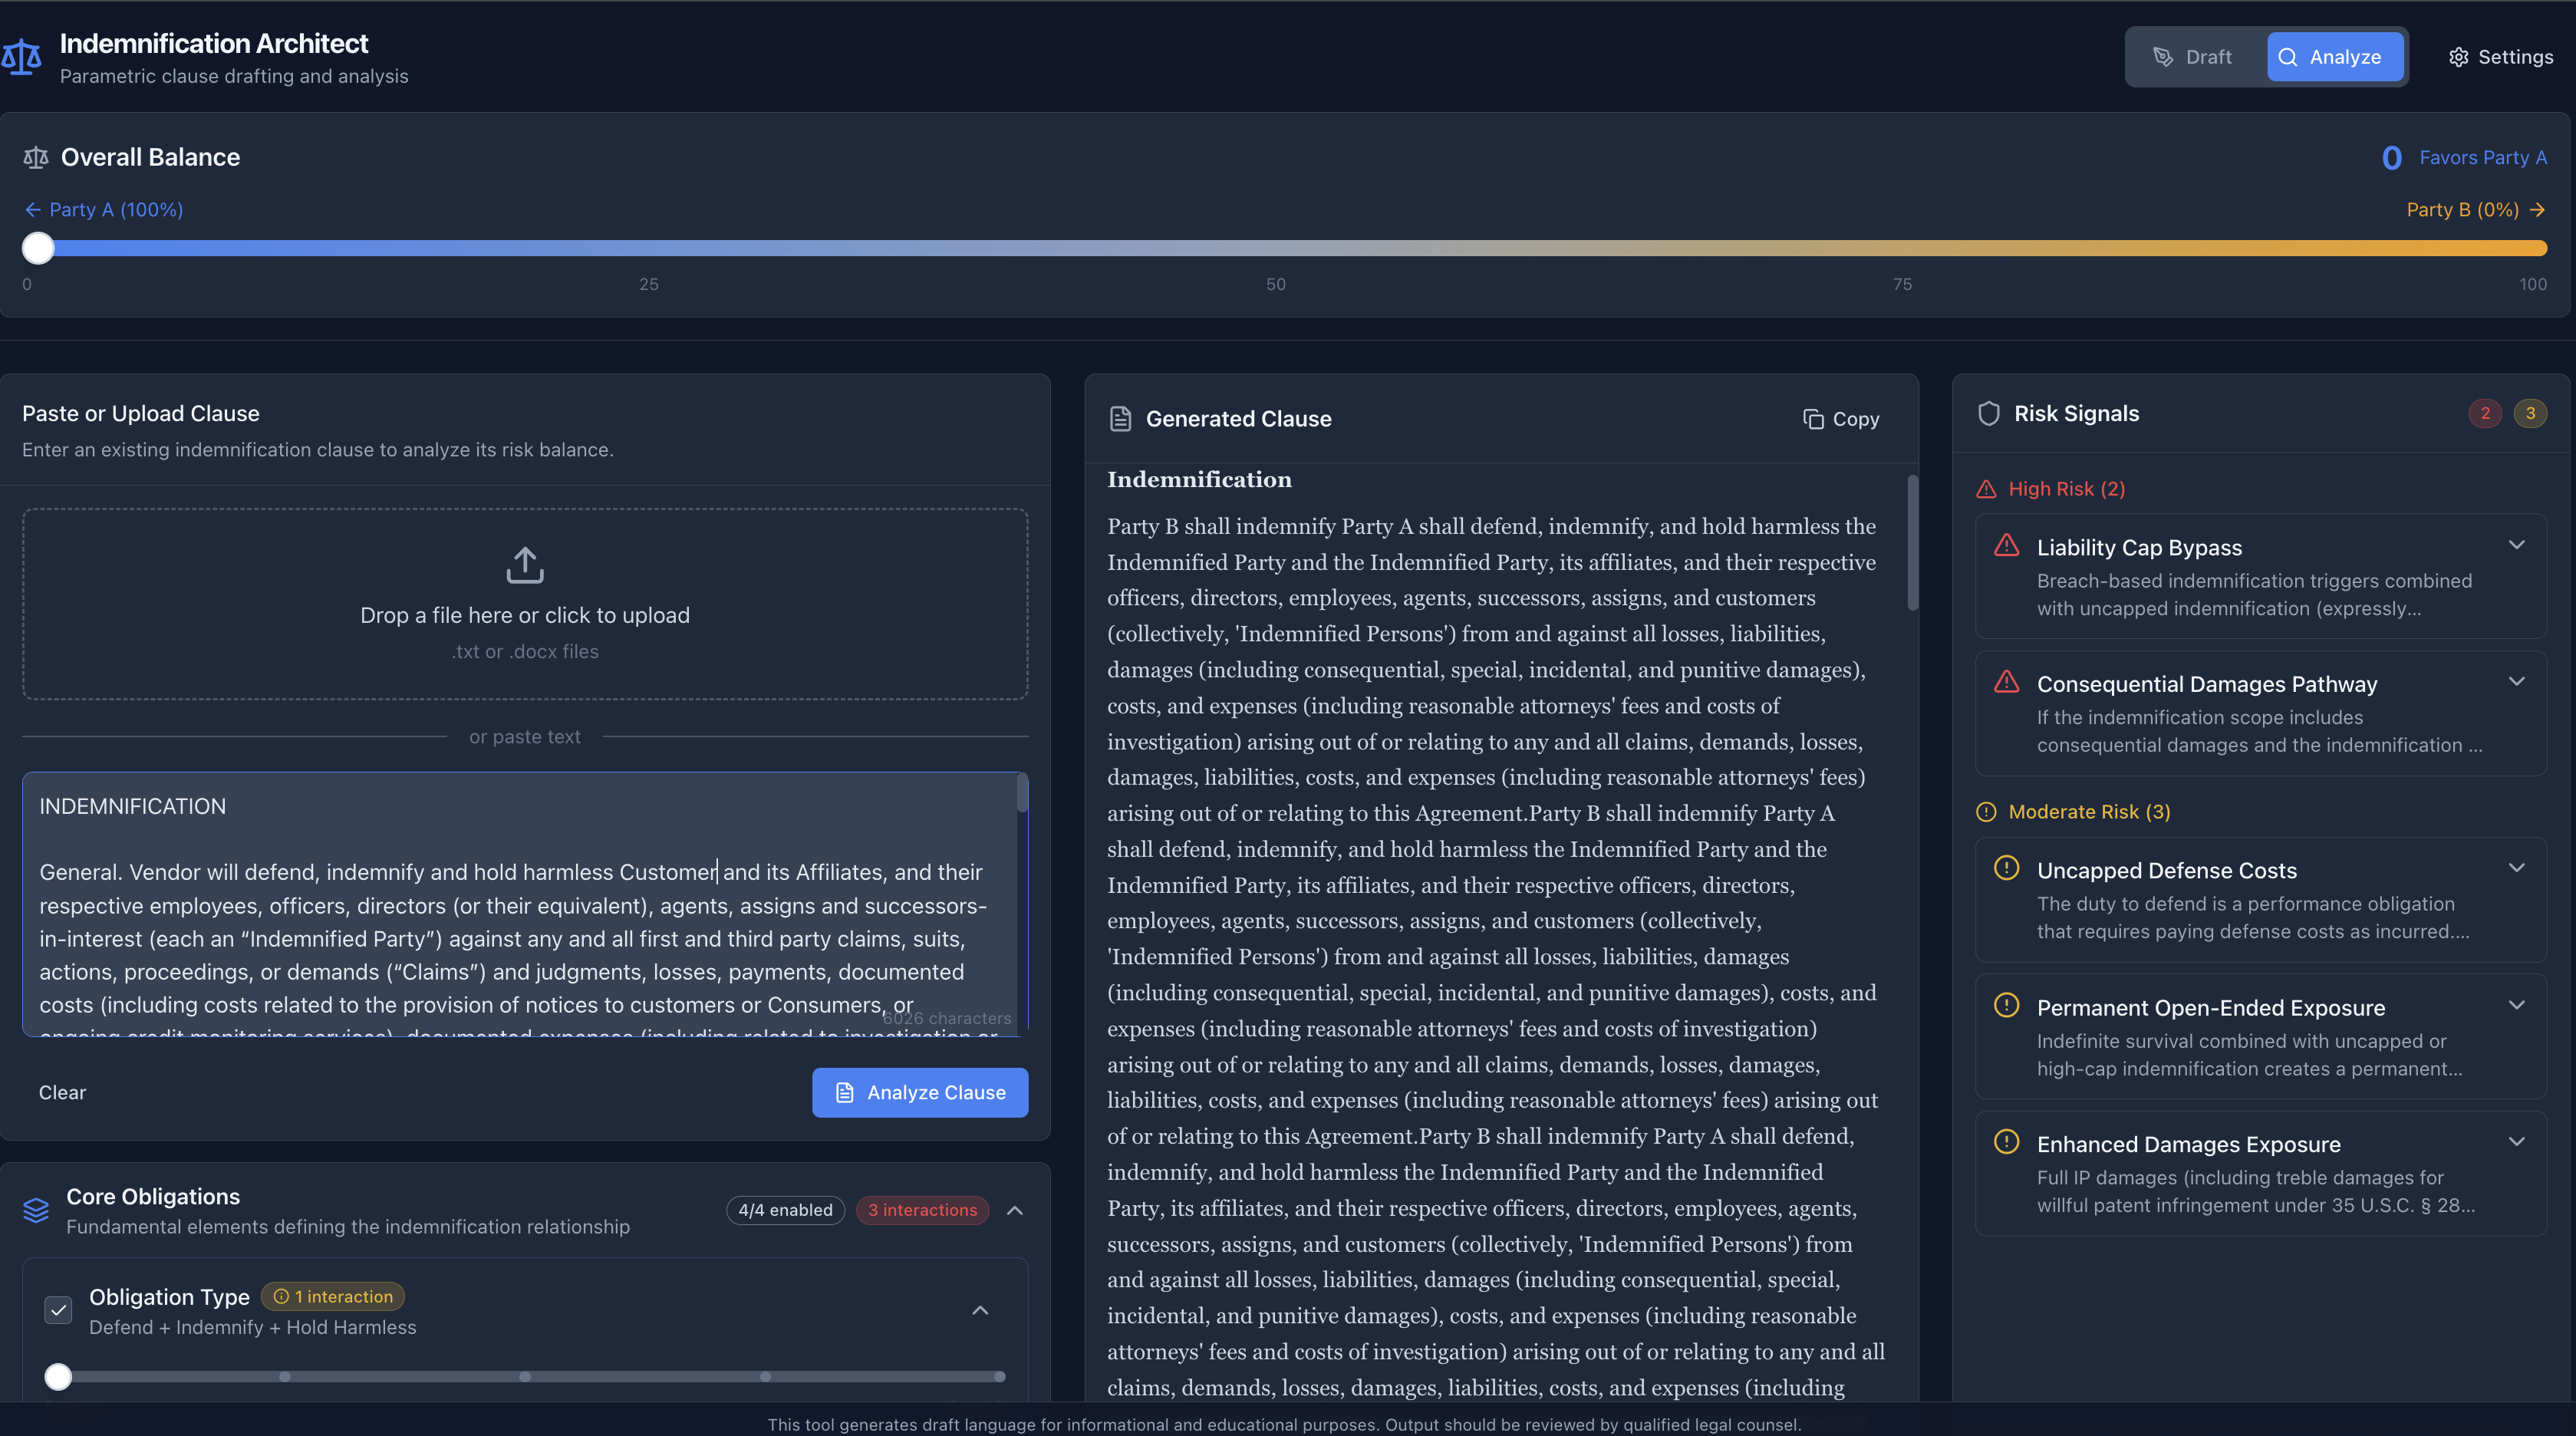Click the Party B right arrow icon
The width and height of the screenshot is (2576, 1436).
2537,210
